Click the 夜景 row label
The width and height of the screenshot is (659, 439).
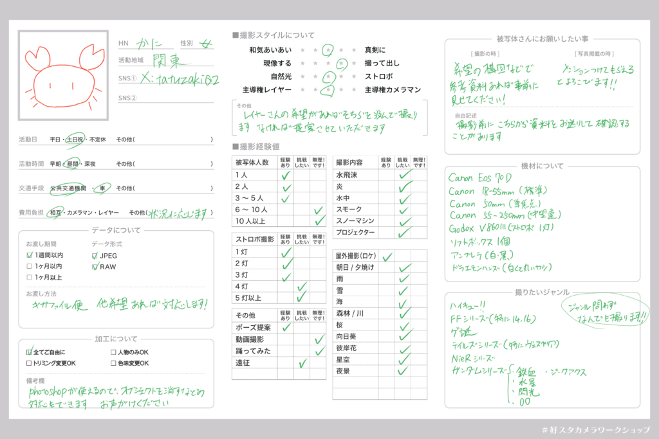point(342,371)
